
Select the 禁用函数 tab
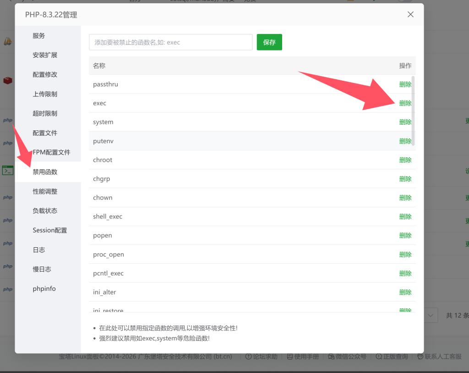(x=45, y=172)
